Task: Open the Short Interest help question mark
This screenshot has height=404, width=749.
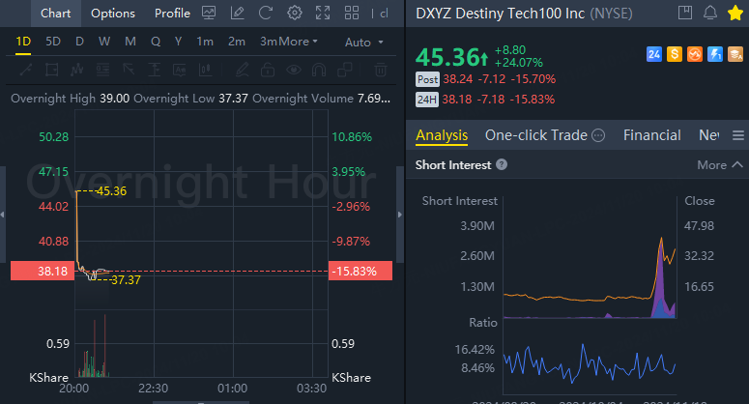Action: click(502, 164)
